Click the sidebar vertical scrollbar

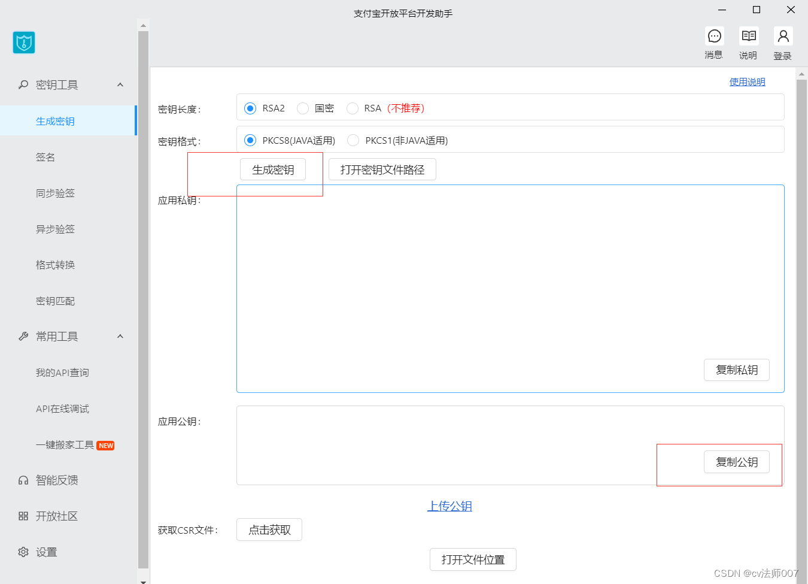tap(143, 299)
